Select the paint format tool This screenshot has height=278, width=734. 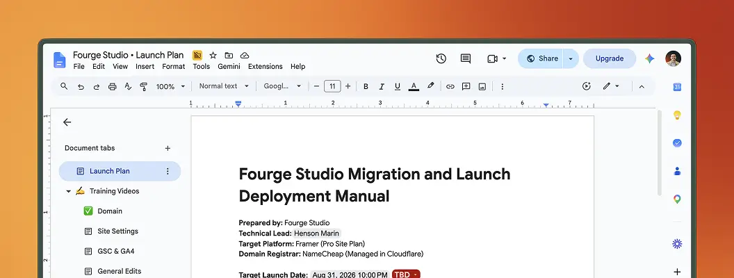(x=144, y=87)
